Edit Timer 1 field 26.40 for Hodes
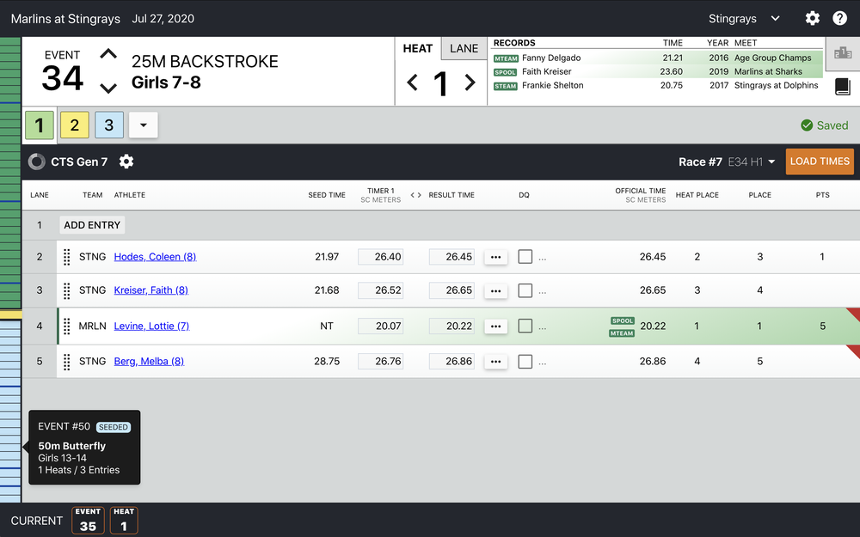Image resolution: width=860 pixels, height=537 pixels. click(x=381, y=257)
